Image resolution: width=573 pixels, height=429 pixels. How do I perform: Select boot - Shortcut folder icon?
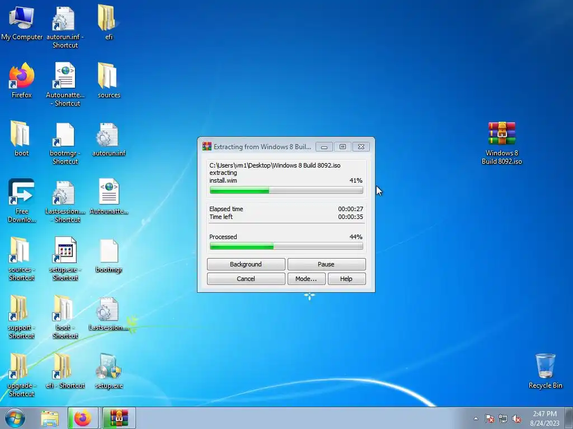[x=65, y=317]
